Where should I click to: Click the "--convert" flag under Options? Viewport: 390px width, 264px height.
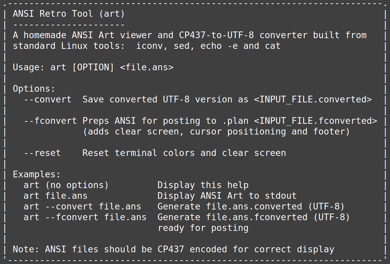point(48,99)
